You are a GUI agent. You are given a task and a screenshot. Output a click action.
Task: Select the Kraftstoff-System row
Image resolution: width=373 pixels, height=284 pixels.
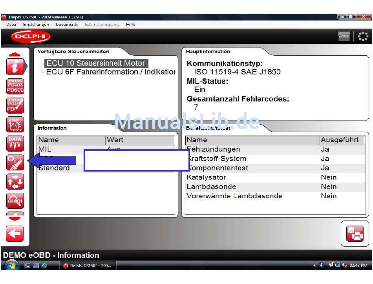click(x=275, y=159)
